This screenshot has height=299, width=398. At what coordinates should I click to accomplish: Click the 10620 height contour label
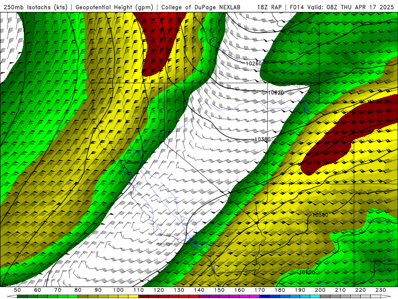point(307,272)
